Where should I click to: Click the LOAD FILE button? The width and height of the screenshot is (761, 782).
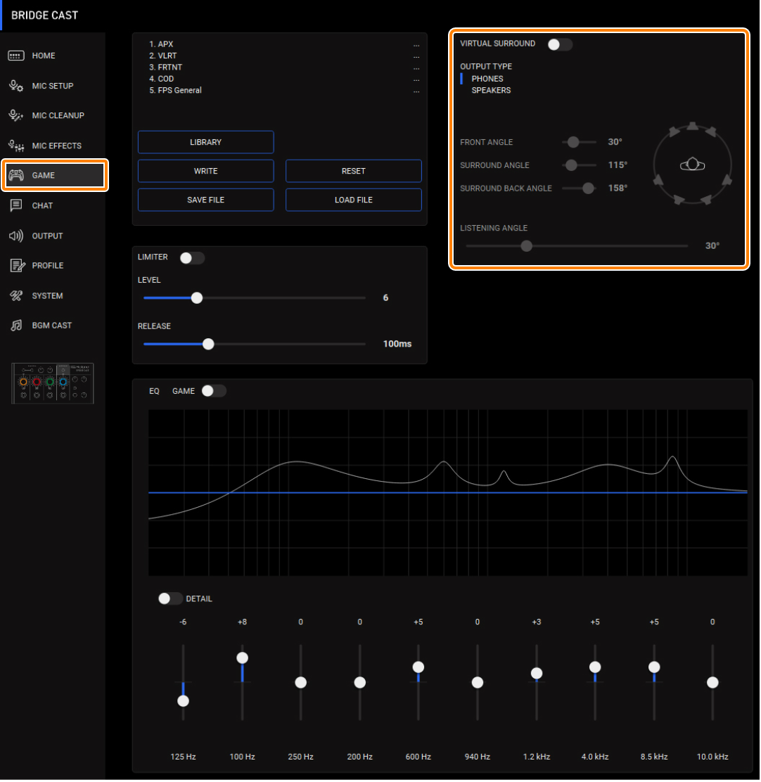coord(354,200)
